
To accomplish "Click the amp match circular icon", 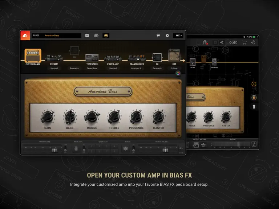I will pyautogui.click(x=106, y=36).
